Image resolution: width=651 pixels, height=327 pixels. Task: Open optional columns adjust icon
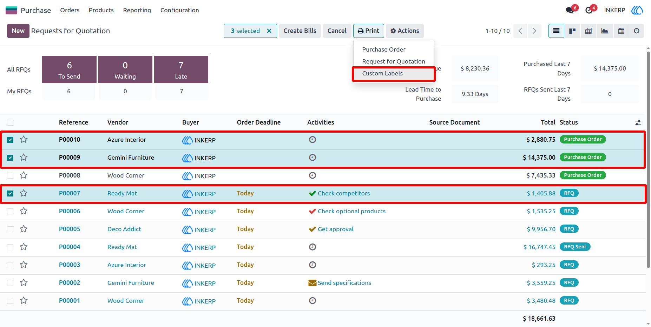[x=638, y=122]
